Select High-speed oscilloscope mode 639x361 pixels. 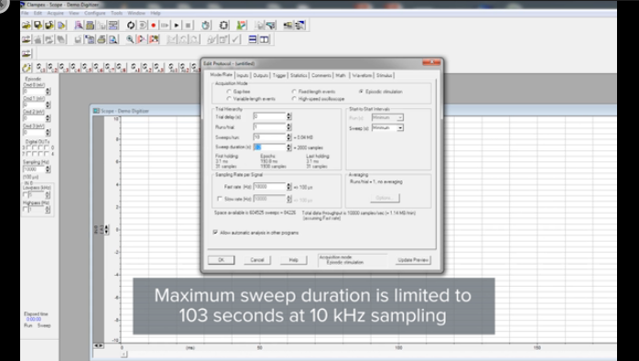coord(294,99)
